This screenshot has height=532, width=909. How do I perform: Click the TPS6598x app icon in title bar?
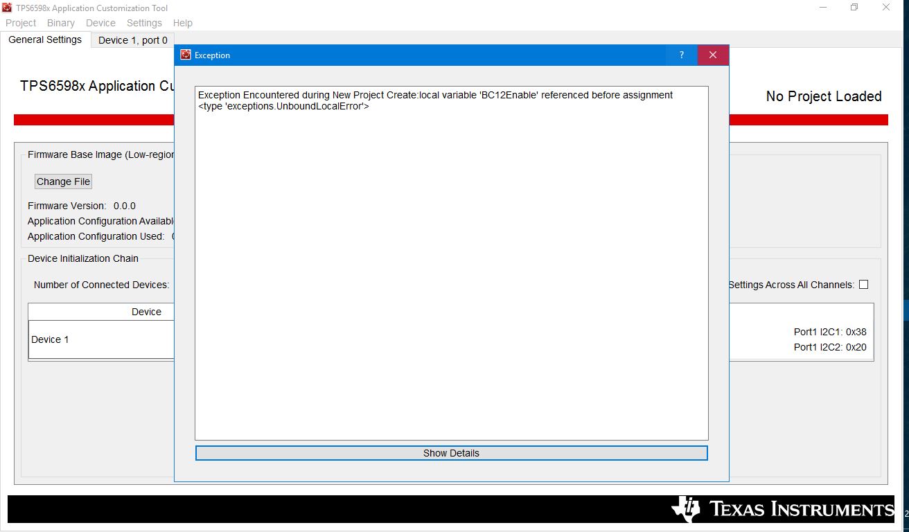pyautogui.click(x=7, y=8)
